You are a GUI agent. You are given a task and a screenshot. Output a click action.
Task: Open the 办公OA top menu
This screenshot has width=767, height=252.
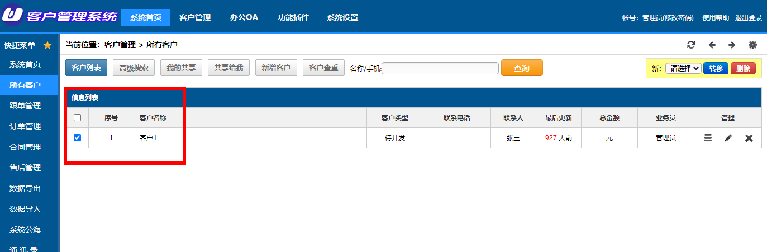[x=244, y=17]
